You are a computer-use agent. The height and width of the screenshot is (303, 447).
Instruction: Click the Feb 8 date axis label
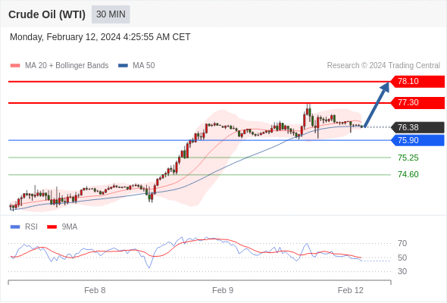click(x=95, y=290)
